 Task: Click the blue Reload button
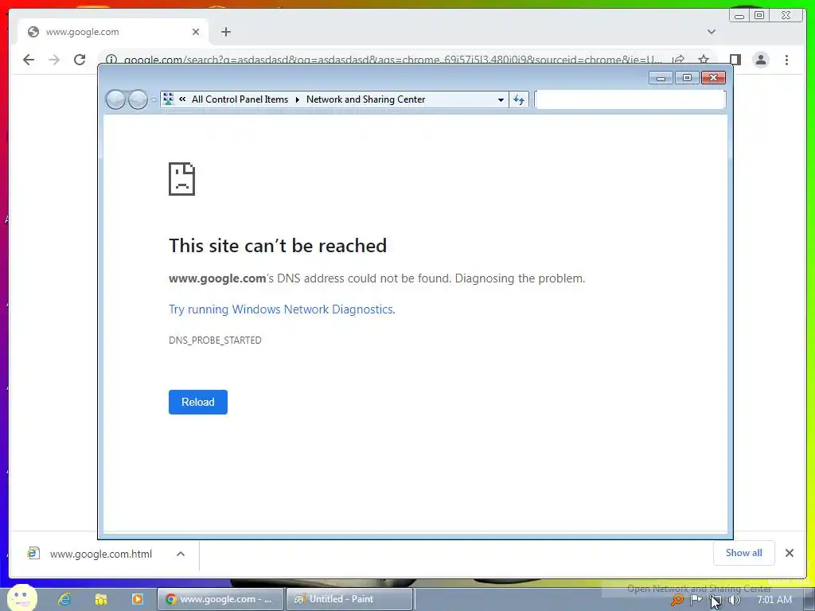pos(198,402)
